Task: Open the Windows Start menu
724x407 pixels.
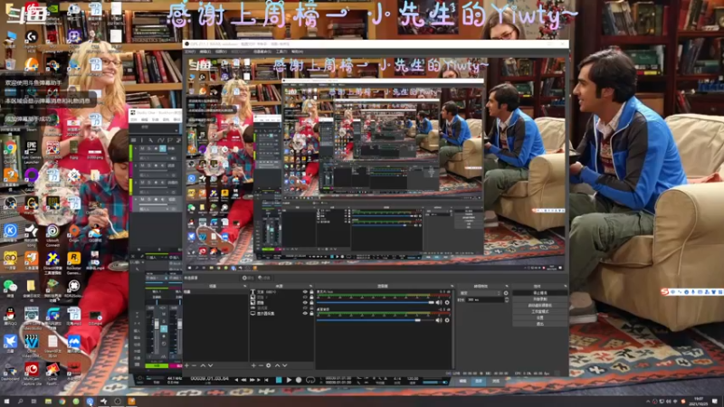Action: coord(6,402)
